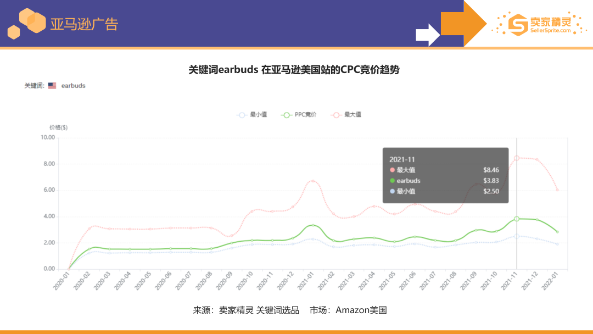Click the white right-pointing arrow in header
593x334 pixels.
tap(427, 35)
